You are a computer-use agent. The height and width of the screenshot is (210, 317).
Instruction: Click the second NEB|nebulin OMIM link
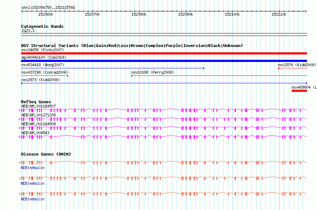32,183
